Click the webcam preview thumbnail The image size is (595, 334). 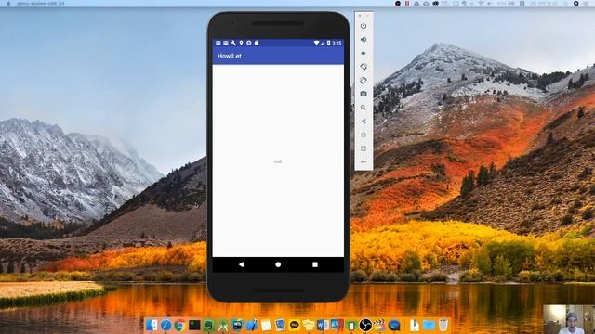tap(569, 319)
